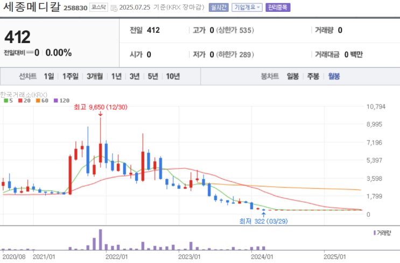Click the 최고 9,650 high marker
Screen dimensions: 400x263
[101, 107]
